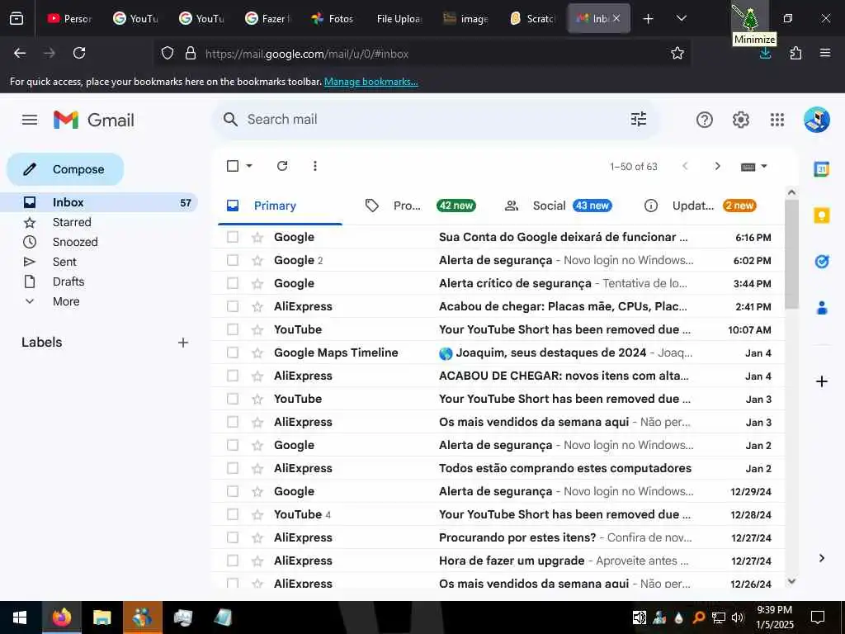
Task: Click the email list vertical scrollbar
Action: [791, 253]
